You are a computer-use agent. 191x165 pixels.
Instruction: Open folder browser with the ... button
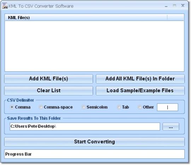coord(171,127)
